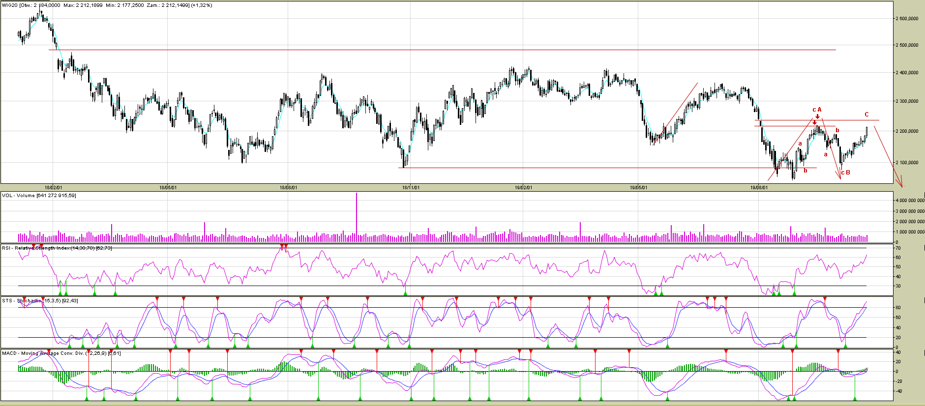Click the WIG20 chart title header

pyautogui.click(x=107, y=5)
